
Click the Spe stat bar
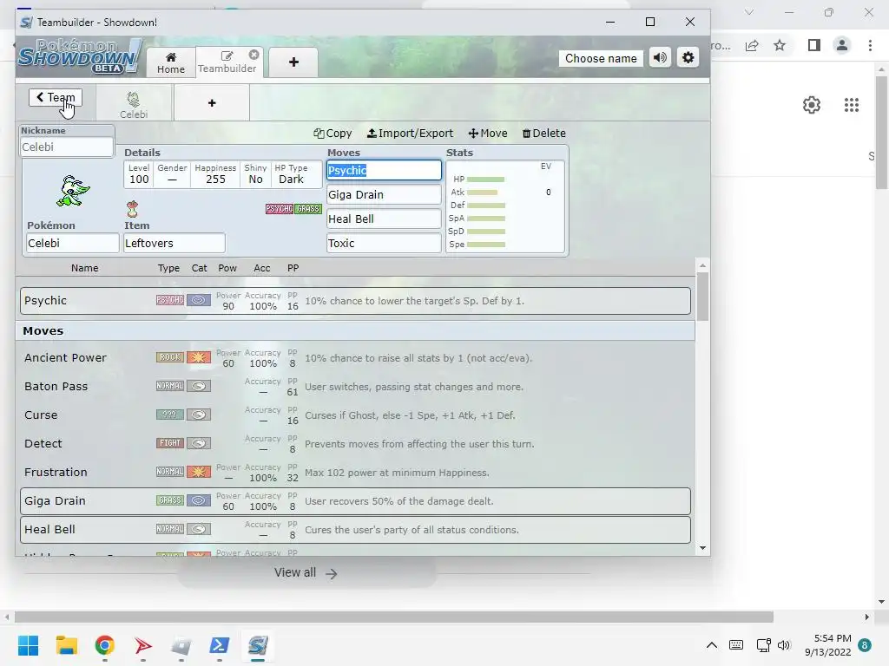click(486, 245)
